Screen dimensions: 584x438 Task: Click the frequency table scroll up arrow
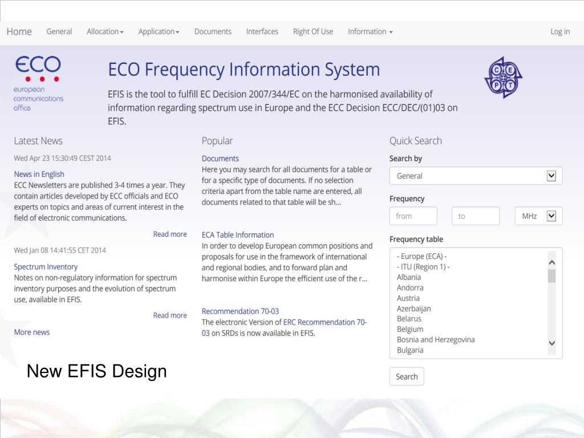552,262
